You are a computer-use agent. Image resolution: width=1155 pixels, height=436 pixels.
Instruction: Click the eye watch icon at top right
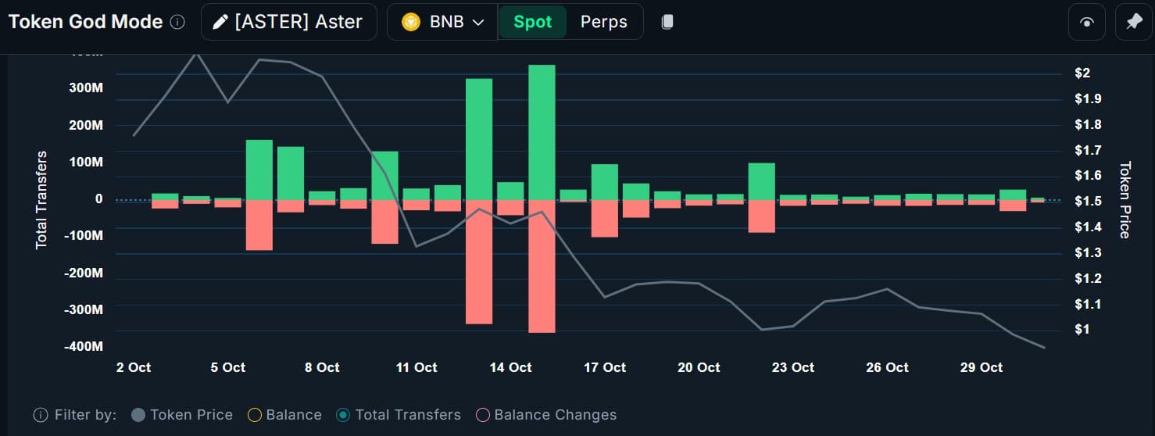coord(1087,22)
